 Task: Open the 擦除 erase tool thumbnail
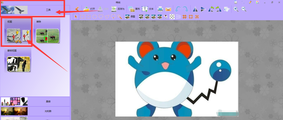48,36
